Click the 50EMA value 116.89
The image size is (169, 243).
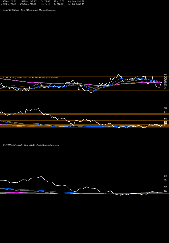pyautogui.click(x=9, y=4)
